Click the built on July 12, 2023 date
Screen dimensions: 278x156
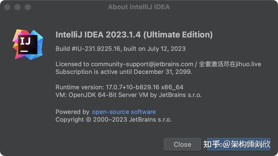[x=155, y=49]
